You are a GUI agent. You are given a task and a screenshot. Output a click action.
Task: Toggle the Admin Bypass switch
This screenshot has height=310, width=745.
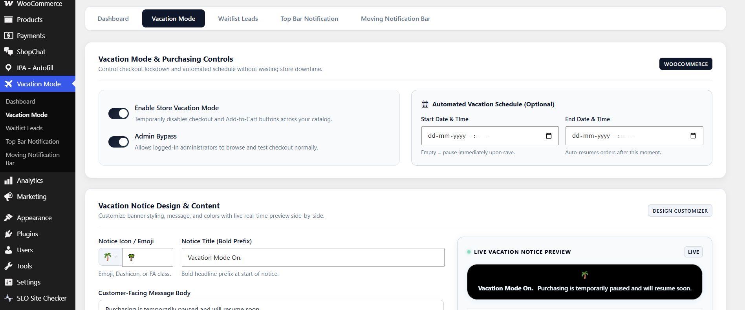coord(119,142)
